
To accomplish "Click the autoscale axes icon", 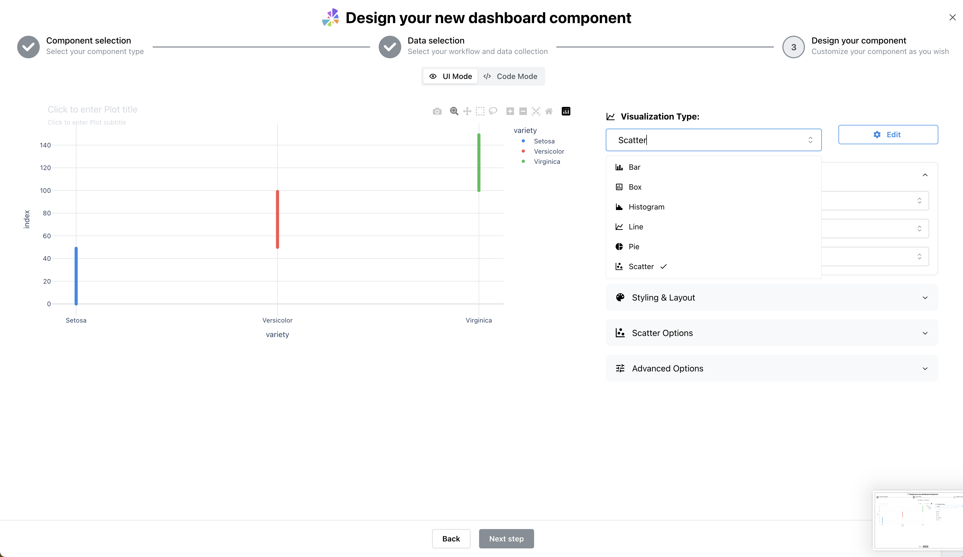I will [x=536, y=111].
